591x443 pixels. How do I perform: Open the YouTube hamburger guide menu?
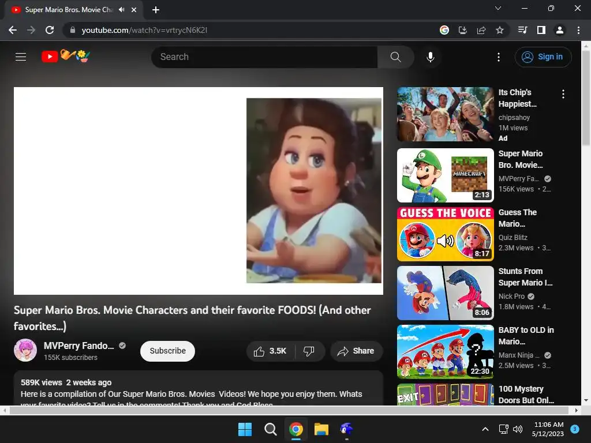(x=21, y=57)
